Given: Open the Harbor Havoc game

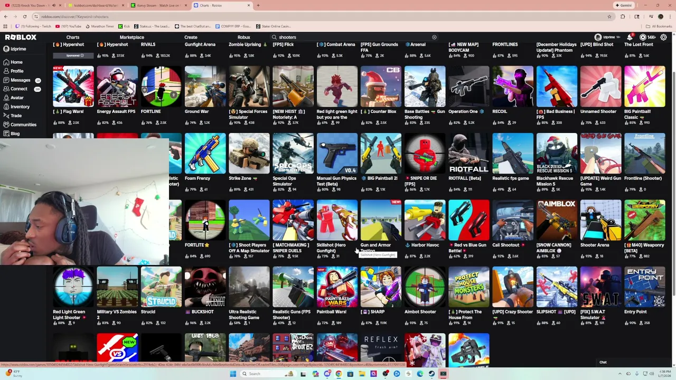Looking at the screenshot, I should [425, 220].
